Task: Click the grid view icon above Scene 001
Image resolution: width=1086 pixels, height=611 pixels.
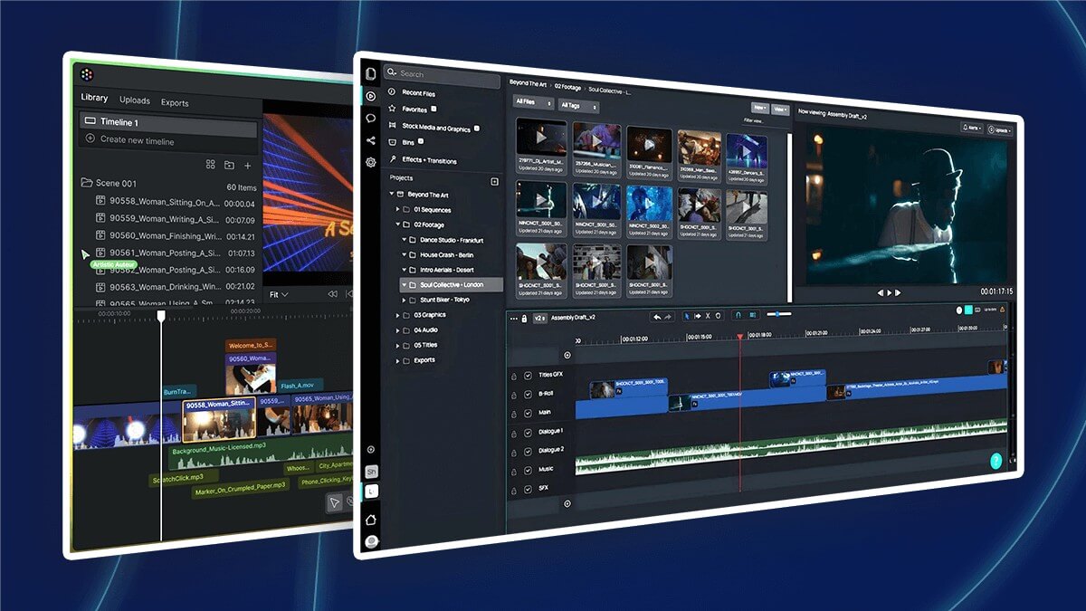Action: click(210, 165)
